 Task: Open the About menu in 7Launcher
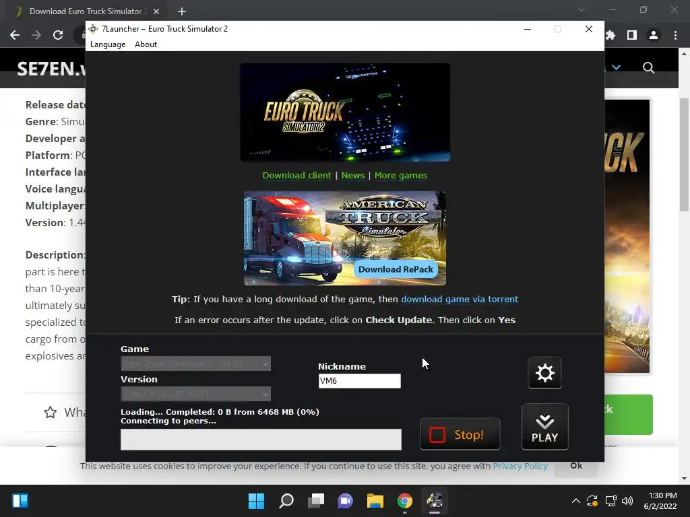click(146, 44)
